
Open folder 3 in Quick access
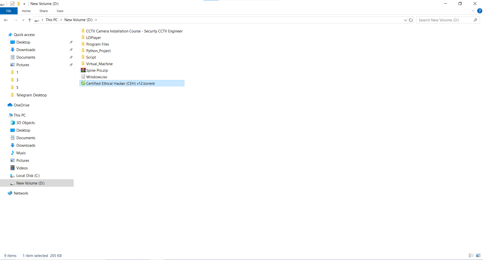pos(17,80)
